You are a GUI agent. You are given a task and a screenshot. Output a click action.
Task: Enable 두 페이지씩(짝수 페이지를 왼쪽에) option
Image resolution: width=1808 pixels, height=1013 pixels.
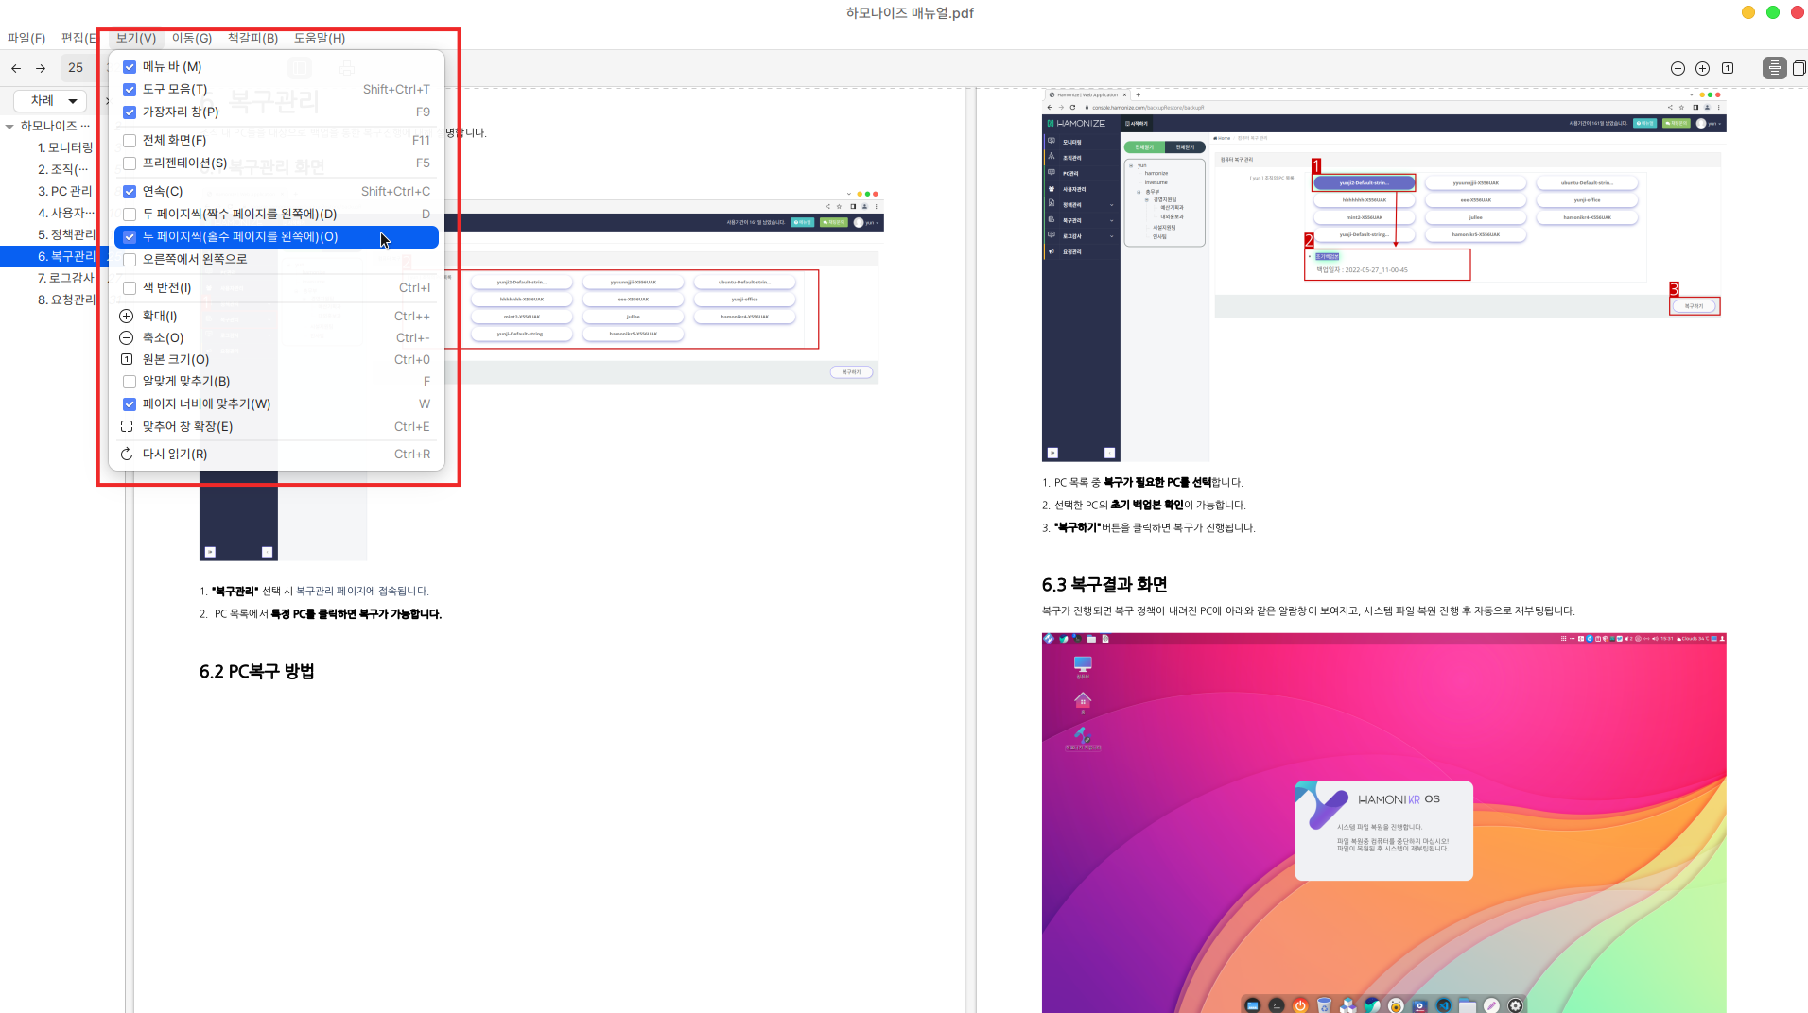(130, 215)
